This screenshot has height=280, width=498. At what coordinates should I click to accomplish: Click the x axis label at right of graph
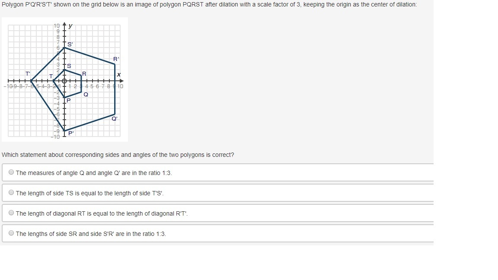tap(118, 75)
